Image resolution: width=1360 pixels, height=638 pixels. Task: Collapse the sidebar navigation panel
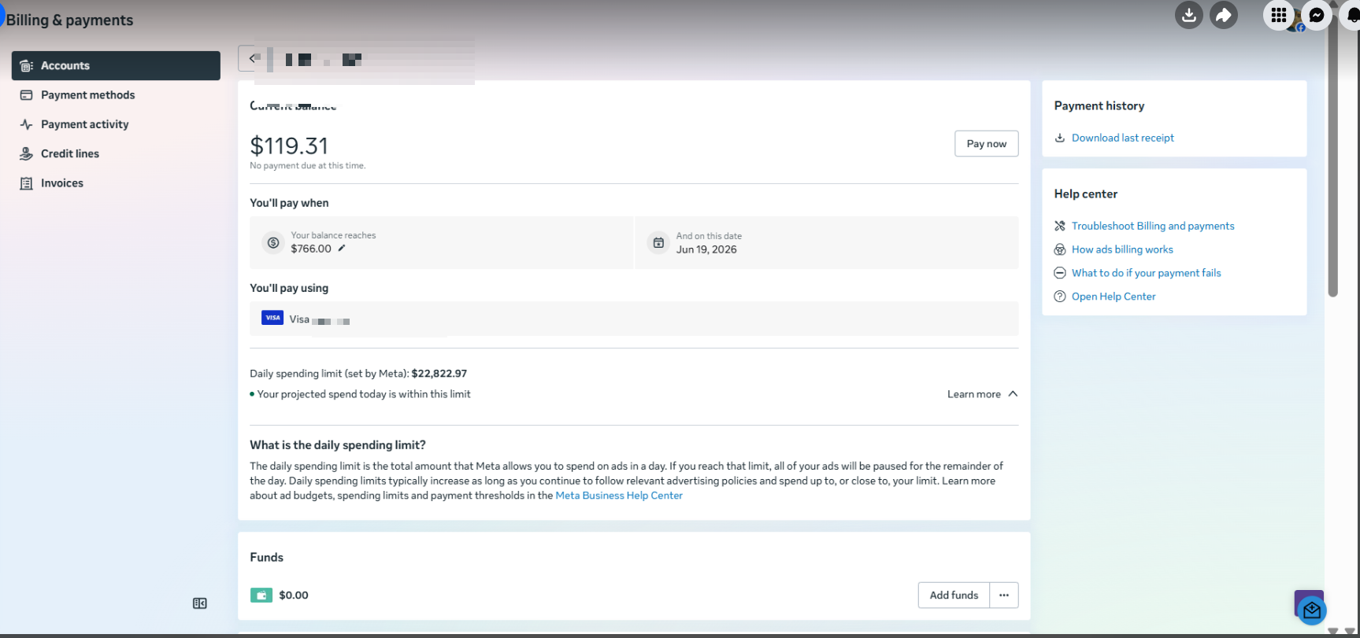pos(200,603)
